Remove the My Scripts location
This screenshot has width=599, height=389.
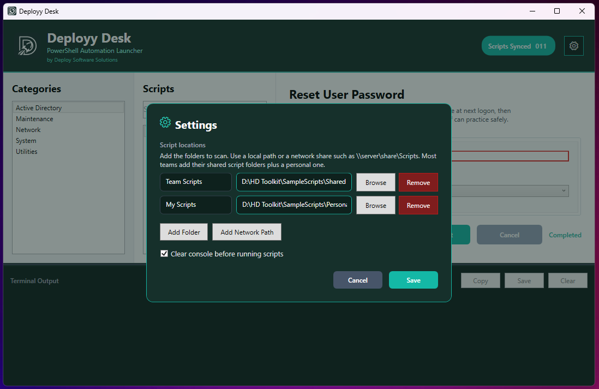418,205
